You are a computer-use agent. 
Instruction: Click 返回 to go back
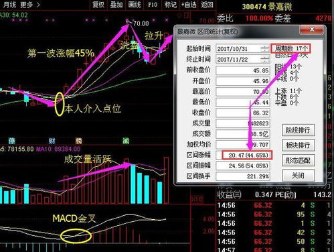coord(207,5)
